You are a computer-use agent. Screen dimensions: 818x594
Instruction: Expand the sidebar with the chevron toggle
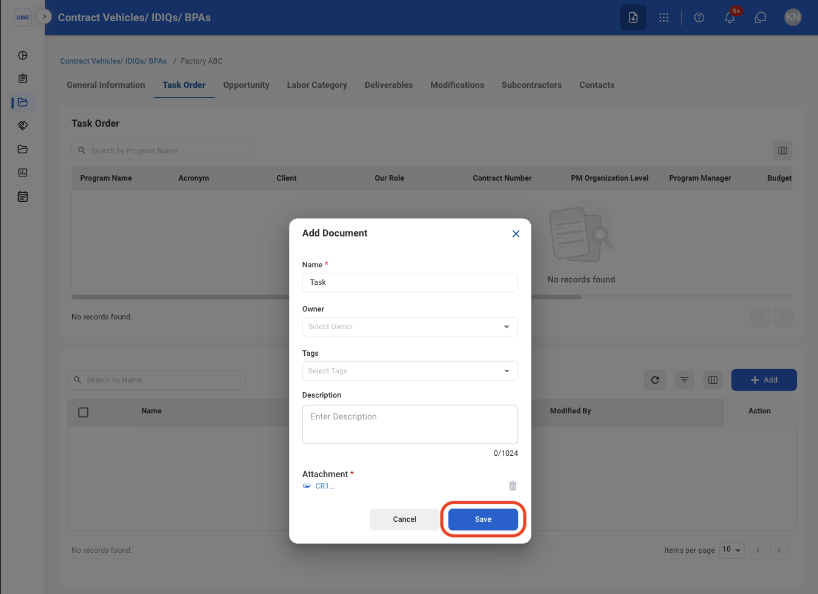coord(44,16)
